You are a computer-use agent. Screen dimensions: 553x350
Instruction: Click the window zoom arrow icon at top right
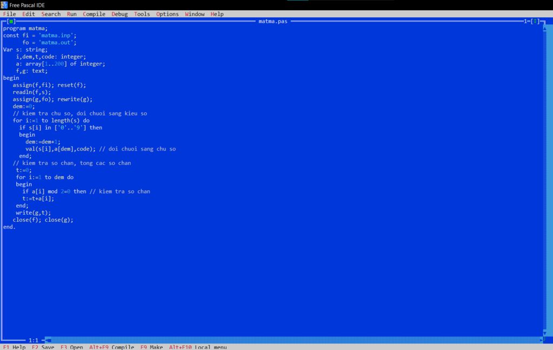pyautogui.click(x=535, y=22)
